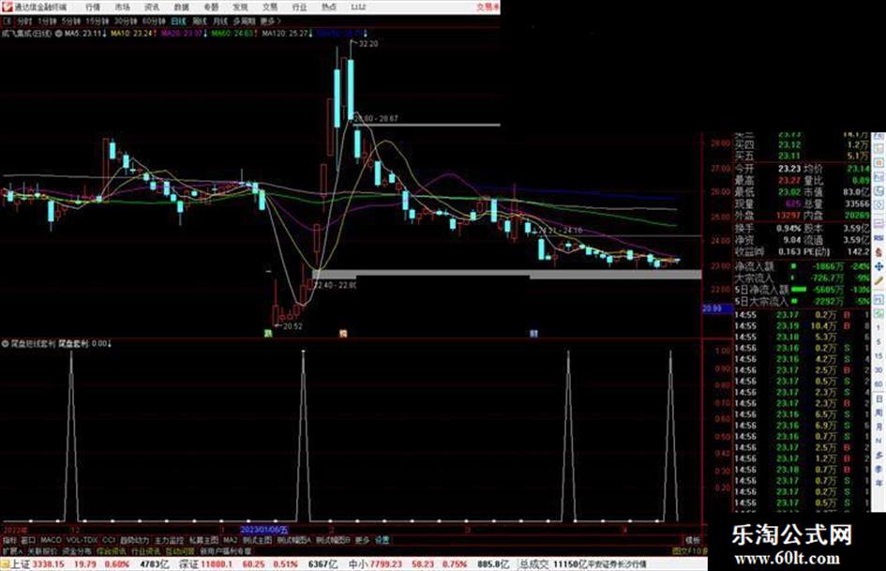The width and height of the screenshot is (886, 571).
Task: Switch to the 30分钟 period tab
Action: 126,22
